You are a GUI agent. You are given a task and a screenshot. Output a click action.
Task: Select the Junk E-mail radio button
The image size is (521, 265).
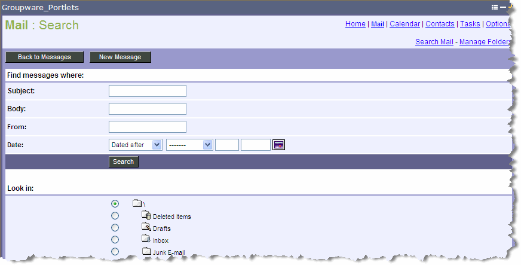point(115,251)
